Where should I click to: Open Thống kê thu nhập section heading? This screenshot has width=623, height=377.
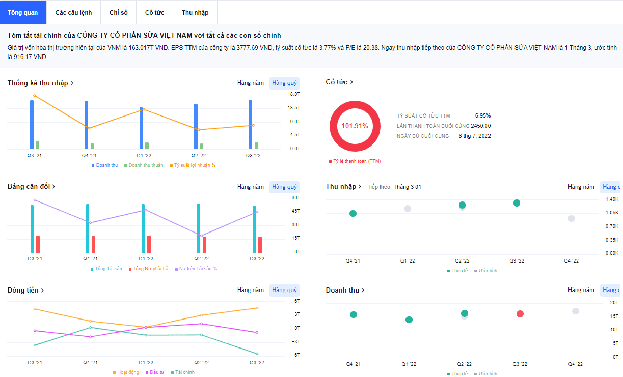[41, 83]
